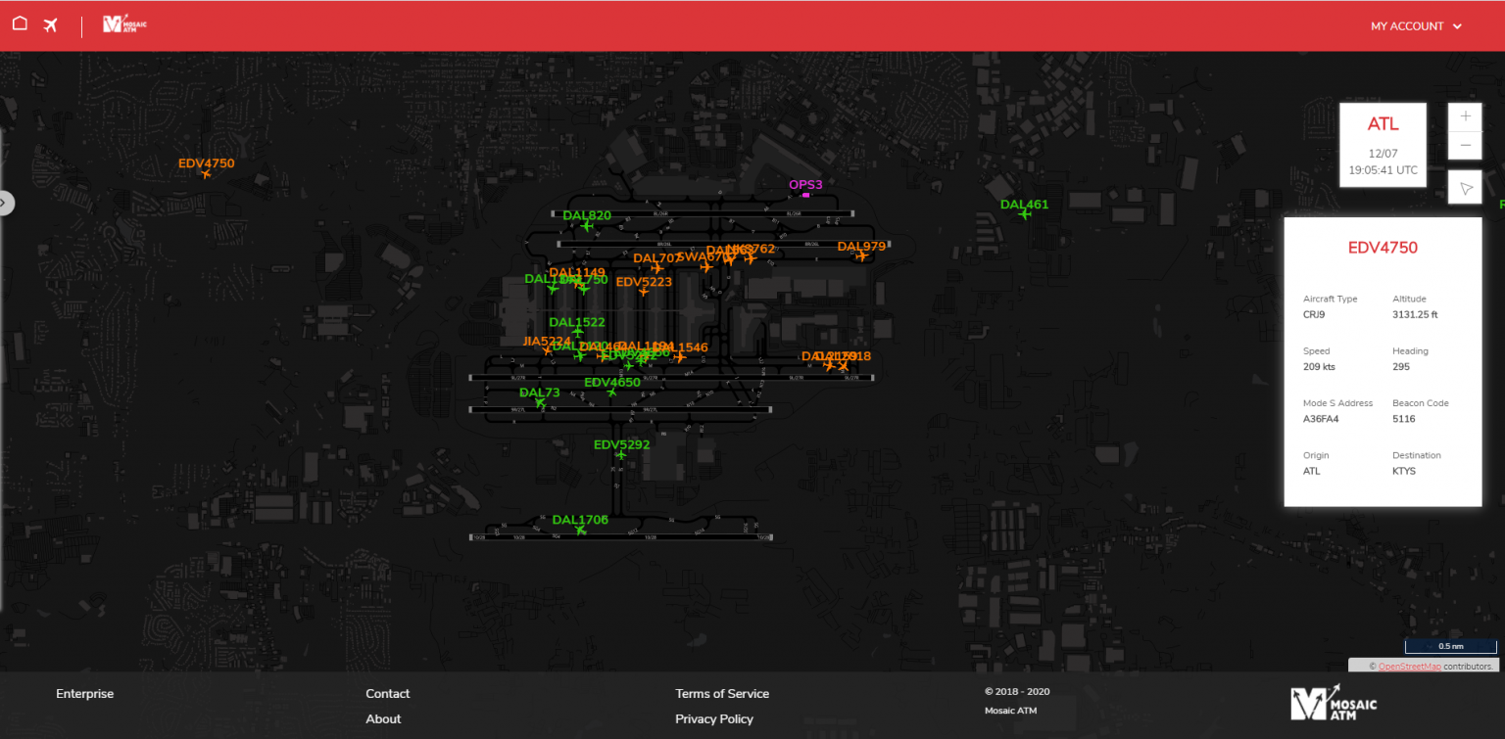1505x739 pixels.
Task: Click the airplane icon in top bar
Action: coord(51,25)
